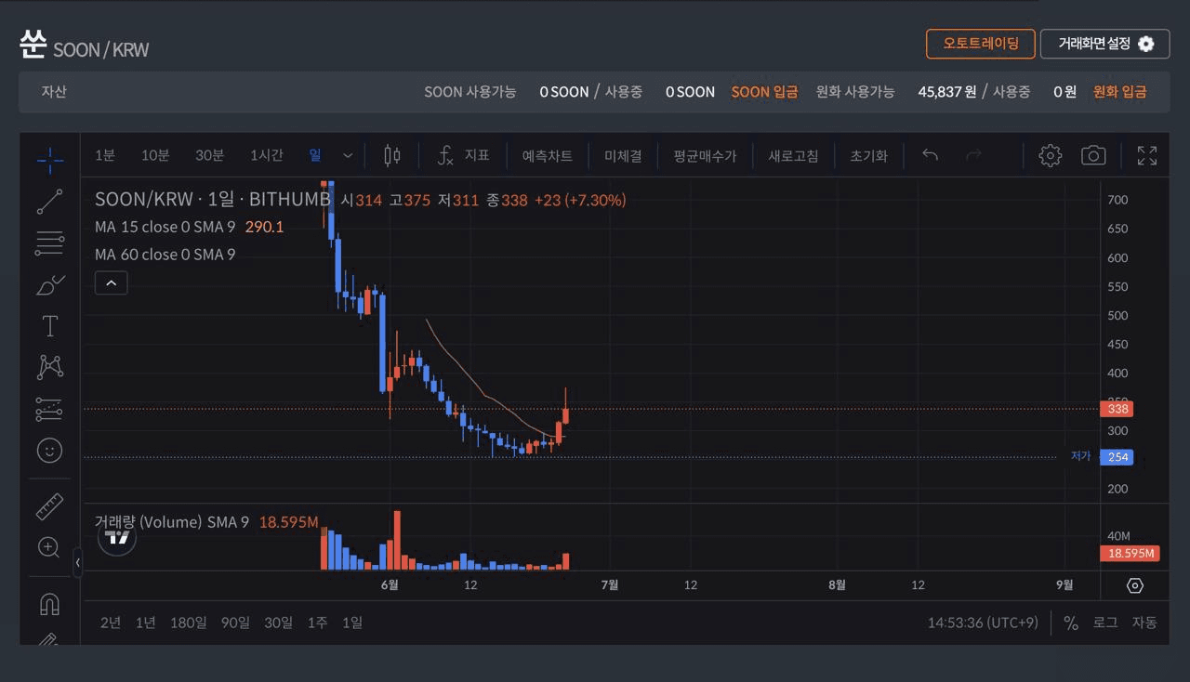Collapse the left drawing toolbar
This screenshot has width=1190, height=682.
coord(78,562)
